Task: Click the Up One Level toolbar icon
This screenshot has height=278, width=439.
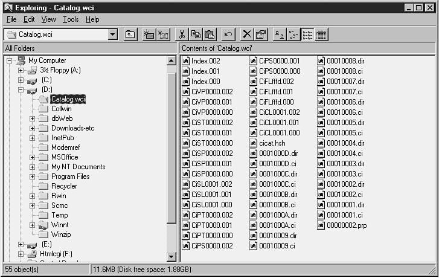Action: [130, 34]
